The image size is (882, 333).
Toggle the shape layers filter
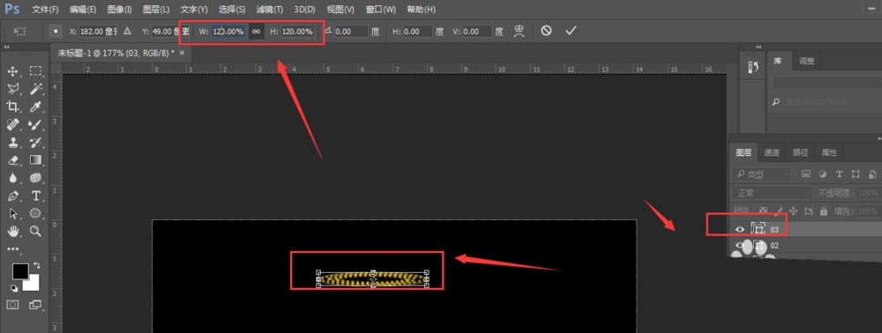[856, 174]
